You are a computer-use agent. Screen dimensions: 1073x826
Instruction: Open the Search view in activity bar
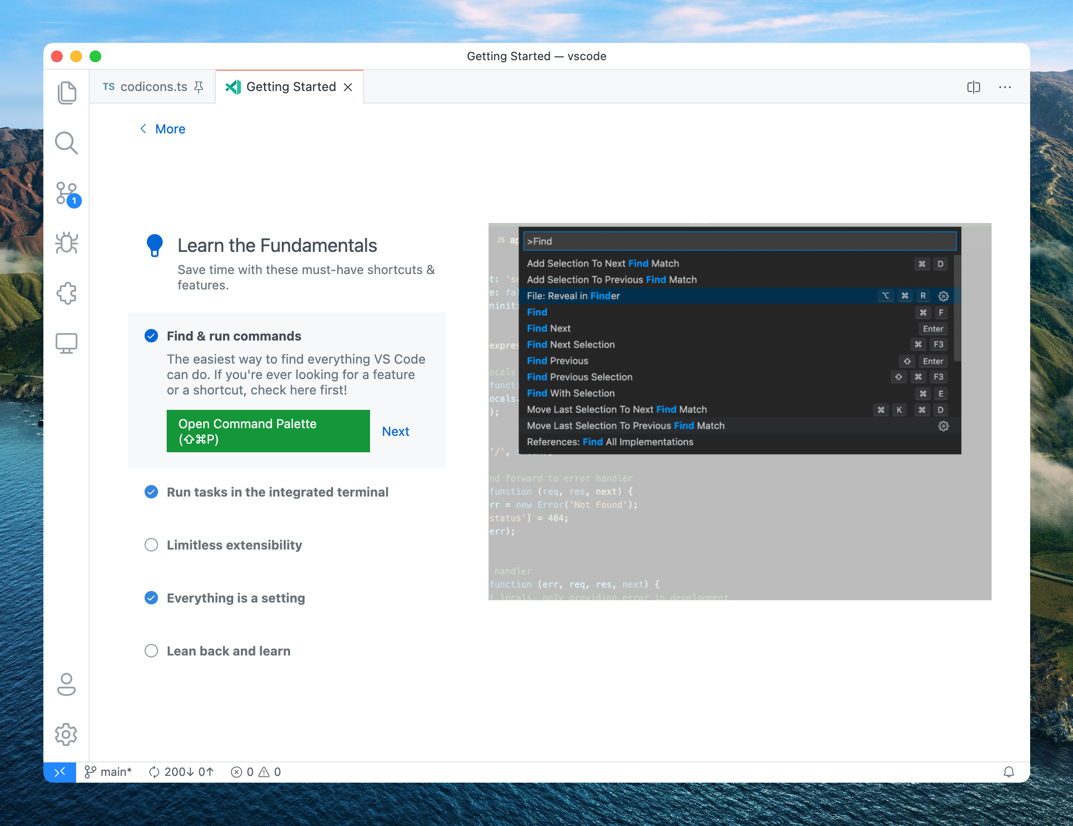[x=66, y=144]
